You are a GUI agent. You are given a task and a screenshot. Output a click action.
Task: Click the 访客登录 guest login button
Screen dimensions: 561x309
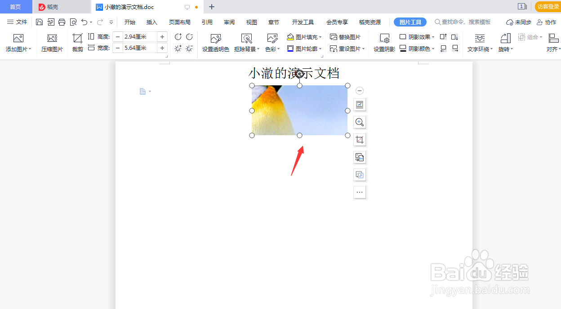(x=547, y=7)
